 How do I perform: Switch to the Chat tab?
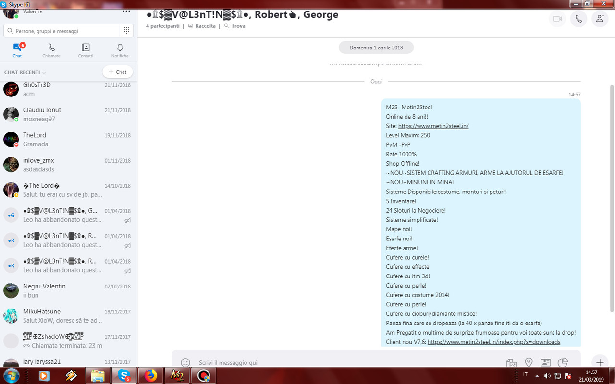(x=17, y=50)
